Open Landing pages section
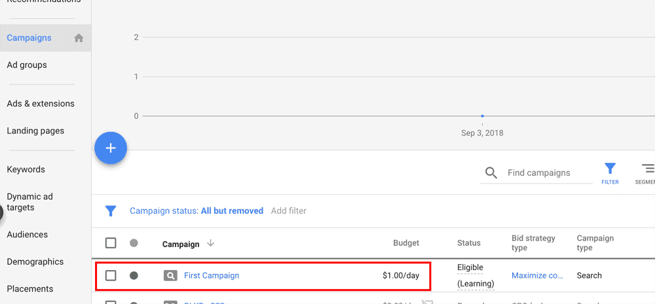 click(35, 131)
